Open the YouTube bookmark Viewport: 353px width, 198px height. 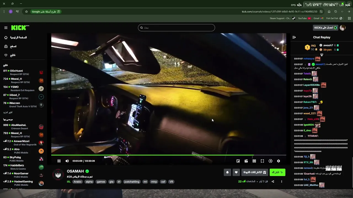point(304,18)
